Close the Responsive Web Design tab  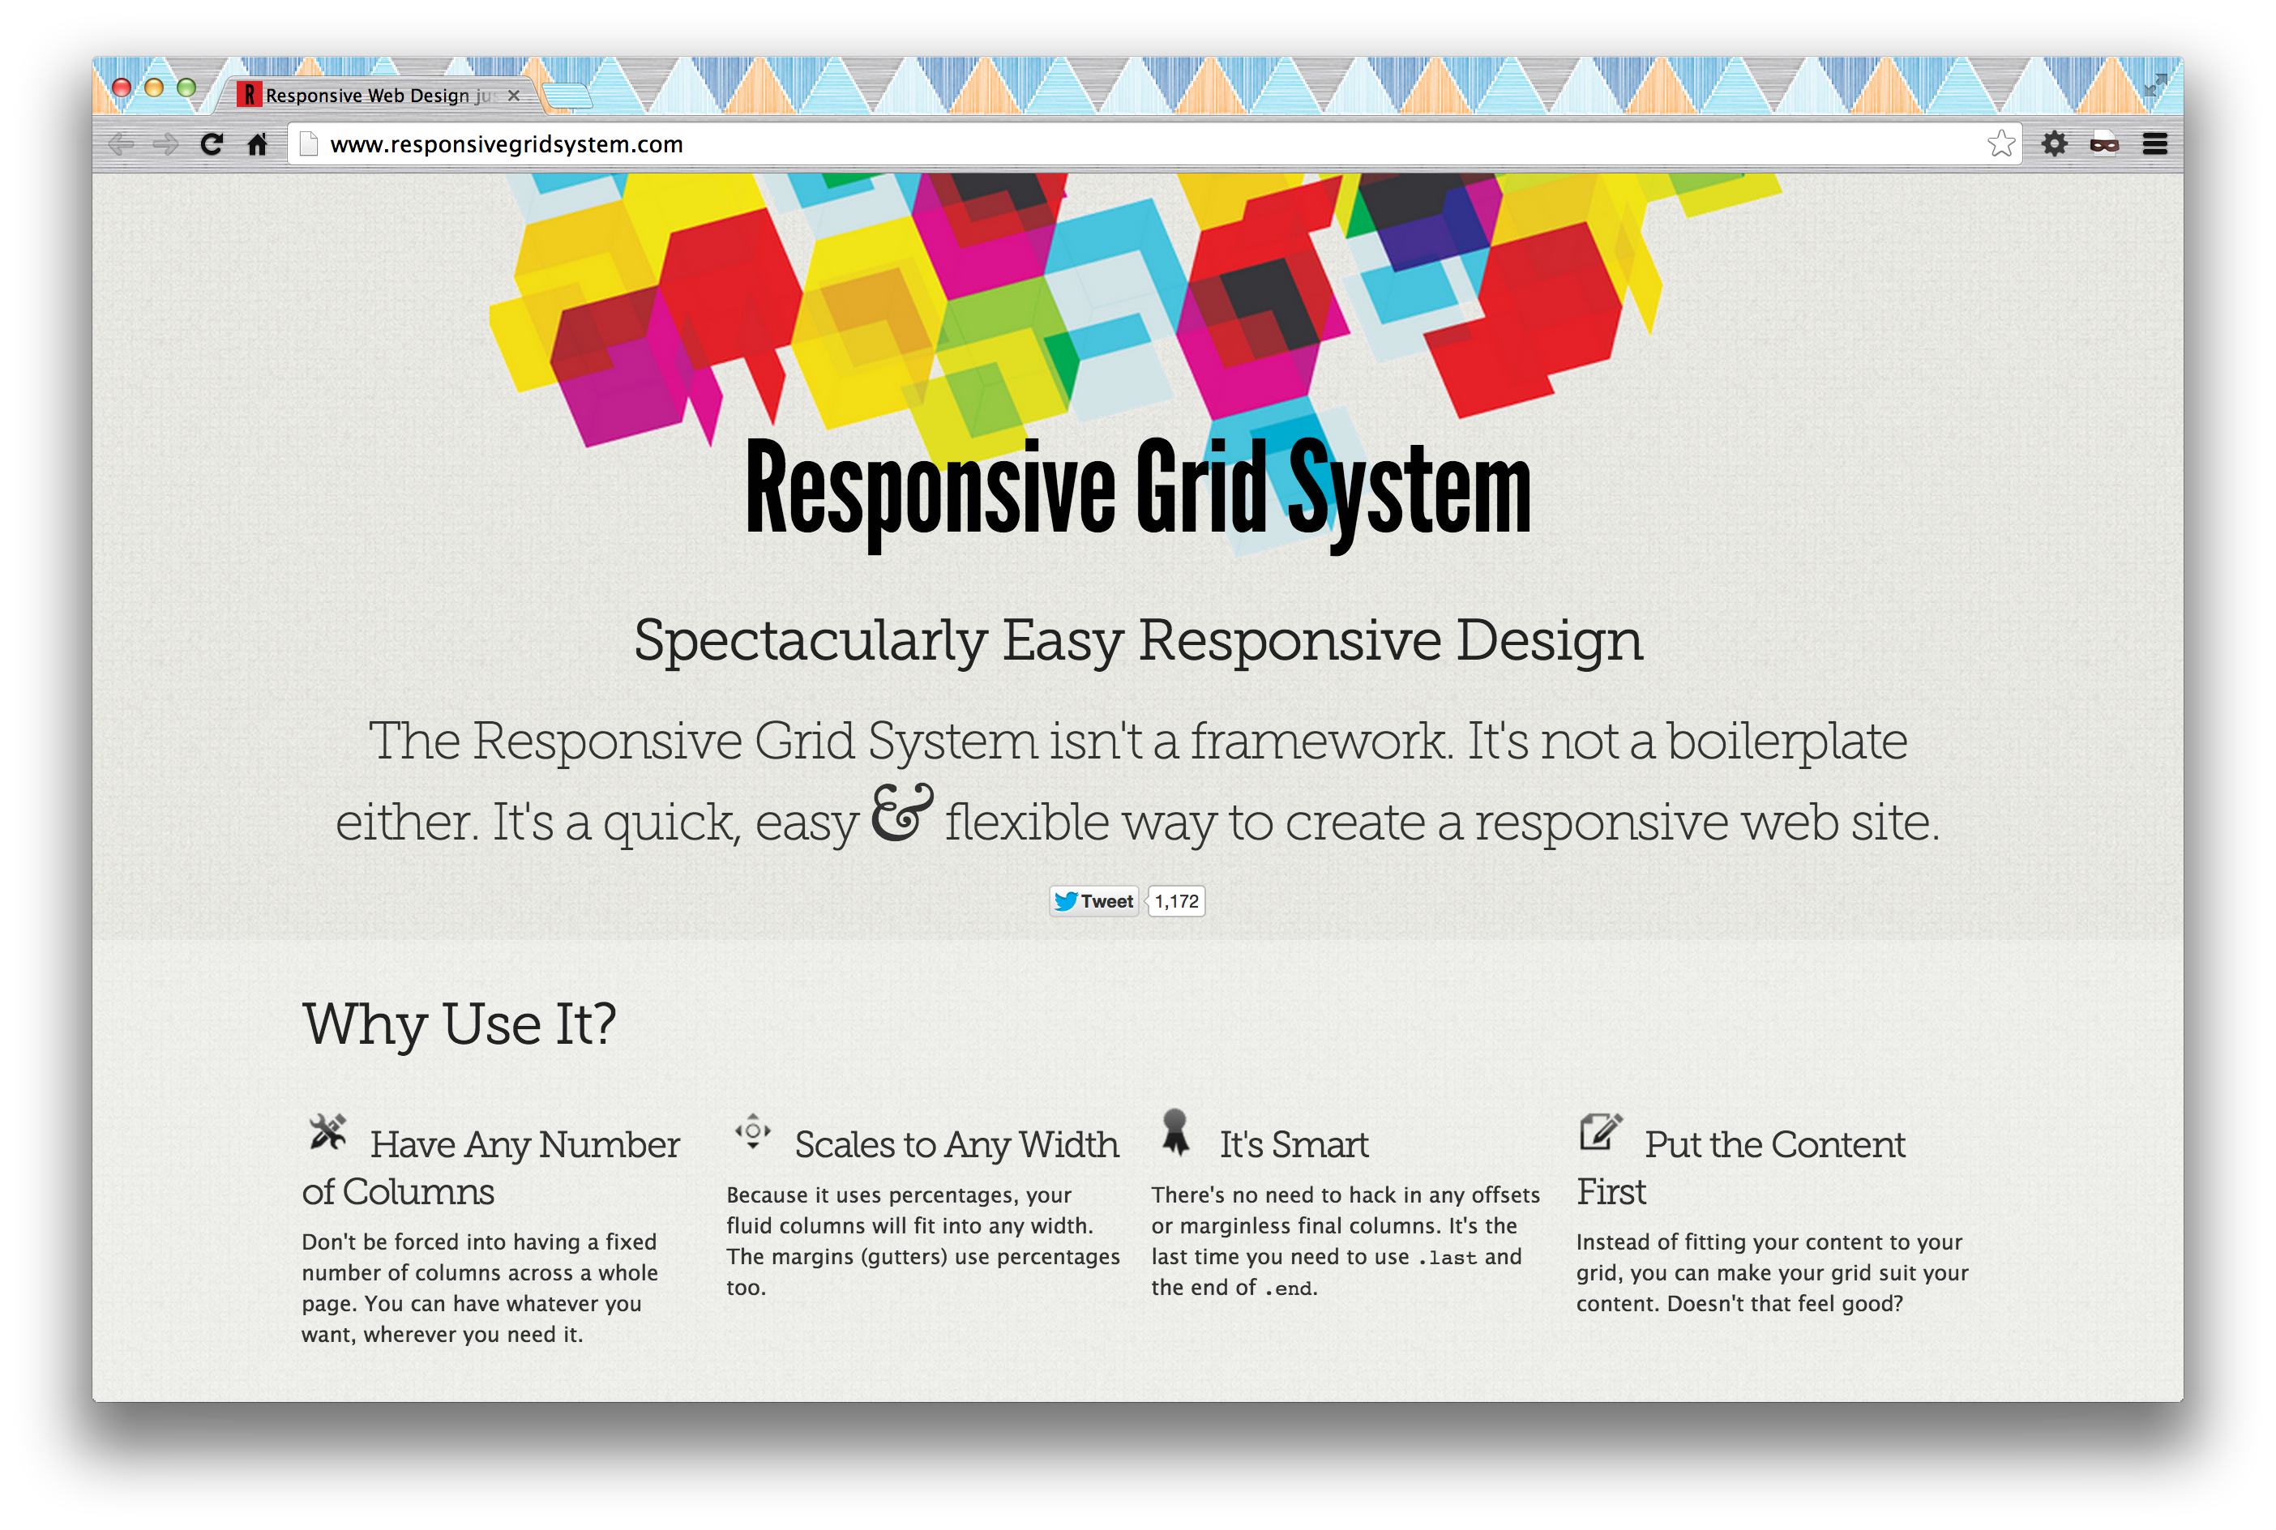(513, 96)
